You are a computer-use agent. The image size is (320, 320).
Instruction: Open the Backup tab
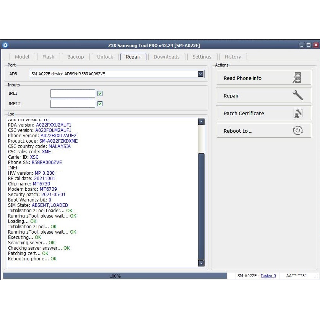(x=76, y=57)
